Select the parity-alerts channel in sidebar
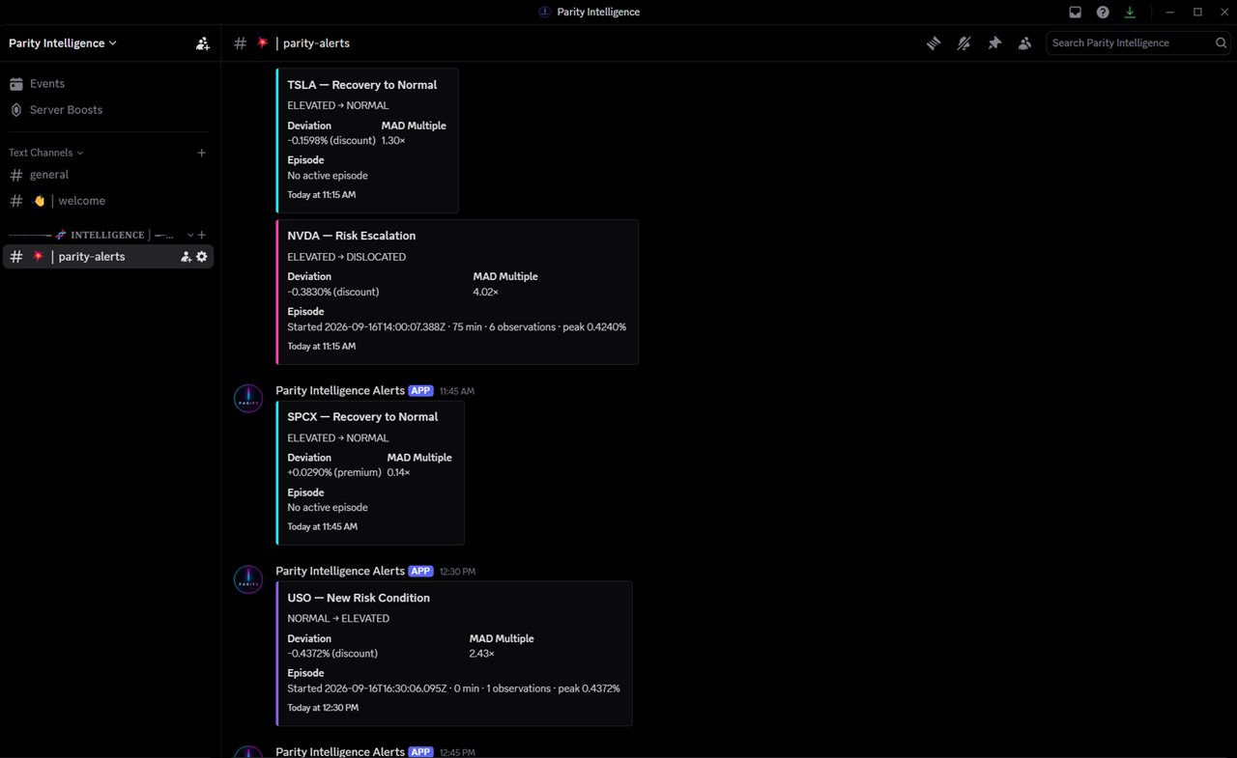Screen dimensions: 1237x758 (x=107, y=257)
